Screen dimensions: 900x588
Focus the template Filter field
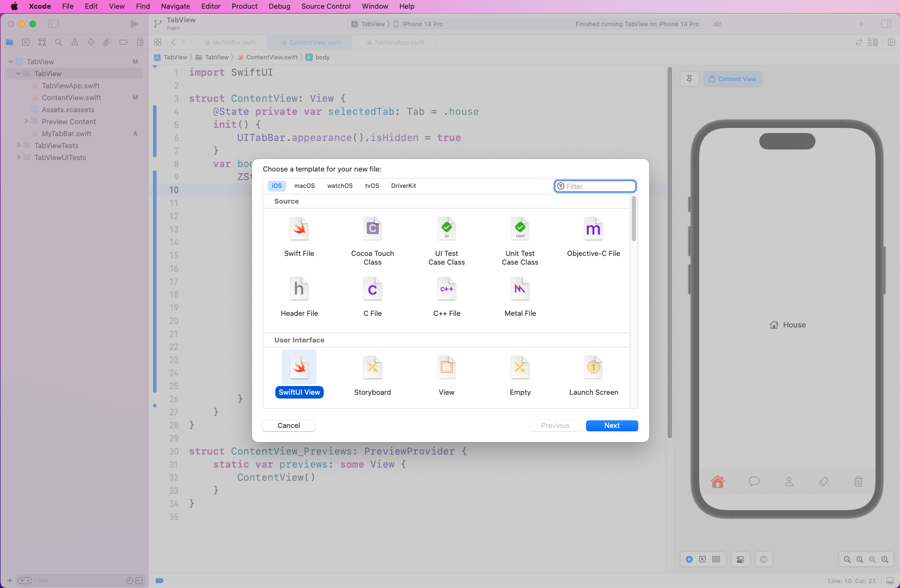click(595, 186)
